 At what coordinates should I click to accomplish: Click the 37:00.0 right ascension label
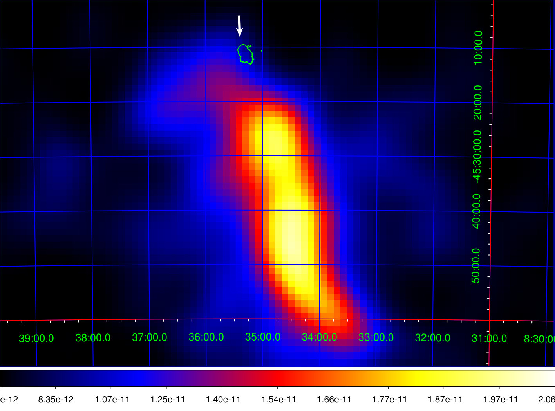[x=150, y=337]
